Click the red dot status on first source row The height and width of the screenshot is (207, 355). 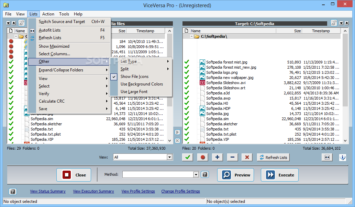coord(11,42)
